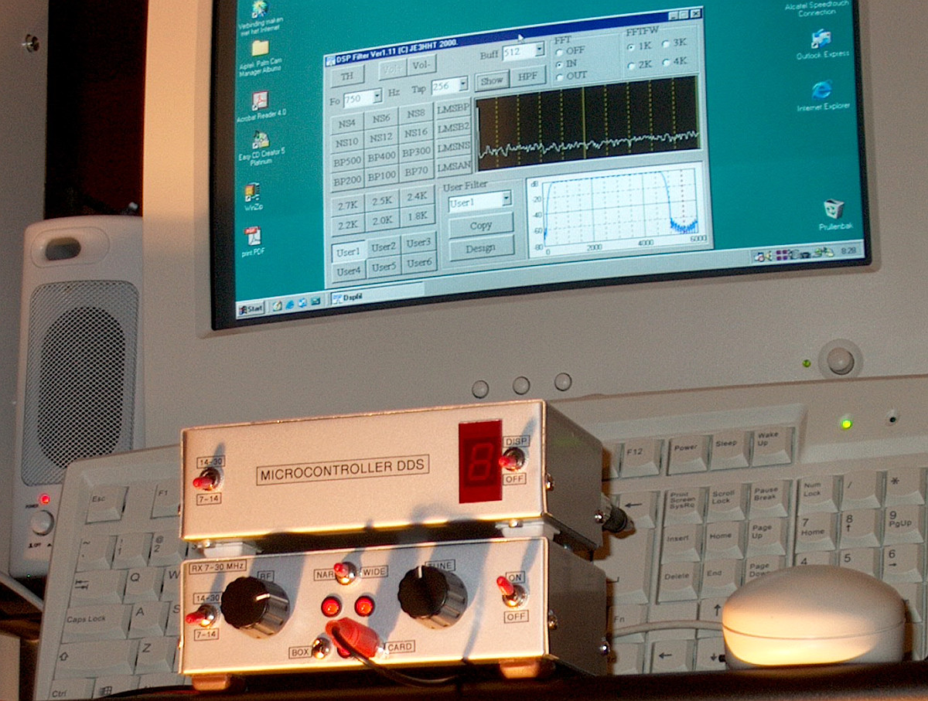The image size is (928, 701).
Task: Select the NS16 filter button
Action: (x=415, y=133)
